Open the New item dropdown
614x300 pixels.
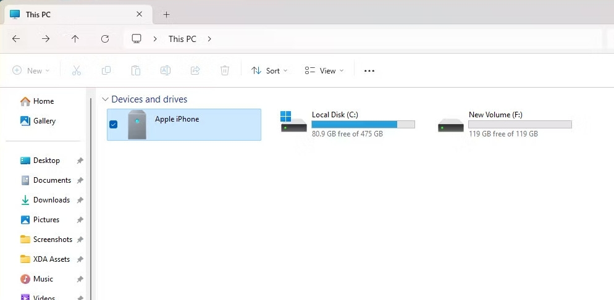[31, 71]
